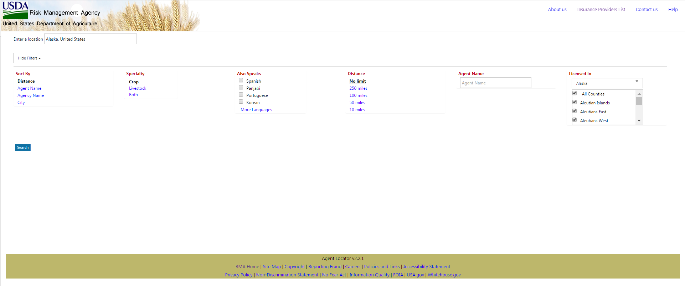Open RMA Home footer link
This screenshot has height=286, width=685.
point(247,267)
